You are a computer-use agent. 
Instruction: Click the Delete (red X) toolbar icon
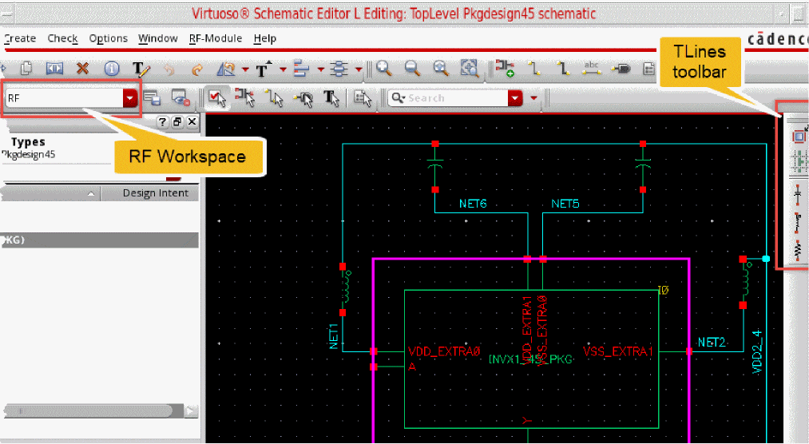82,69
